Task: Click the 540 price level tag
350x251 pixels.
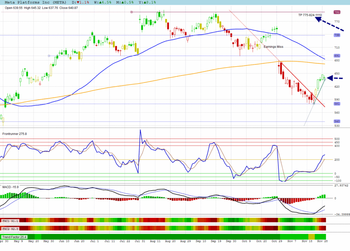Action: [337, 121]
